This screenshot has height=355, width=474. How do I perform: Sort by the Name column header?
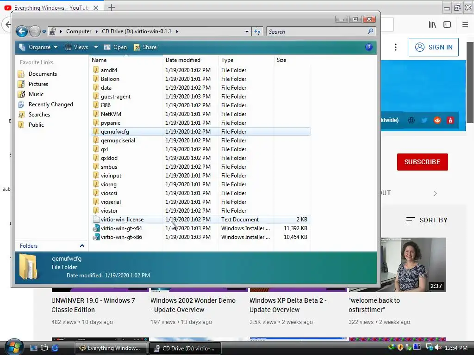[x=126, y=60]
